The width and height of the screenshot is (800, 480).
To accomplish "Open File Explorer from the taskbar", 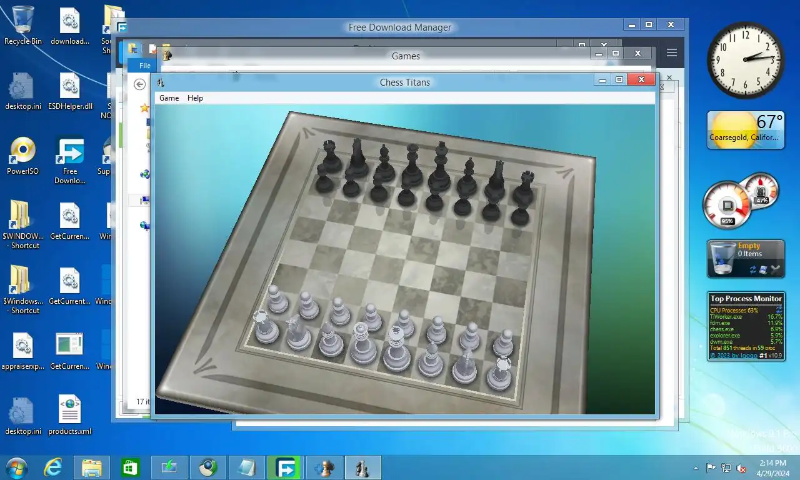I will (x=92, y=468).
